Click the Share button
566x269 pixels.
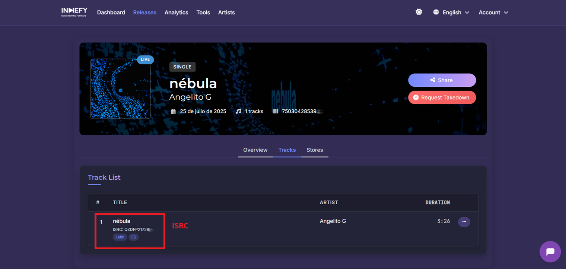coord(442,80)
